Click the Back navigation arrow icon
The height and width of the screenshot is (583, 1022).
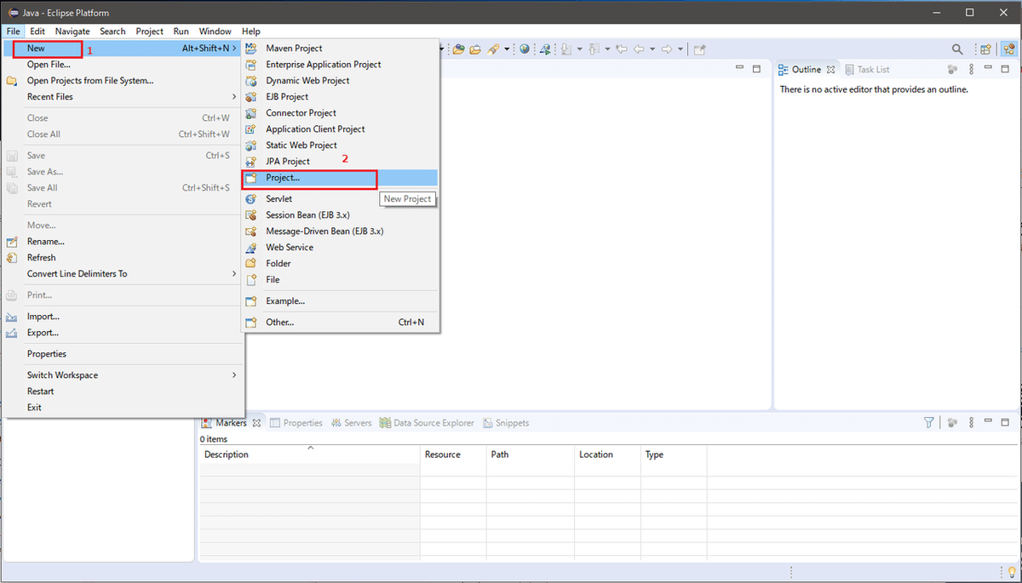(x=639, y=49)
